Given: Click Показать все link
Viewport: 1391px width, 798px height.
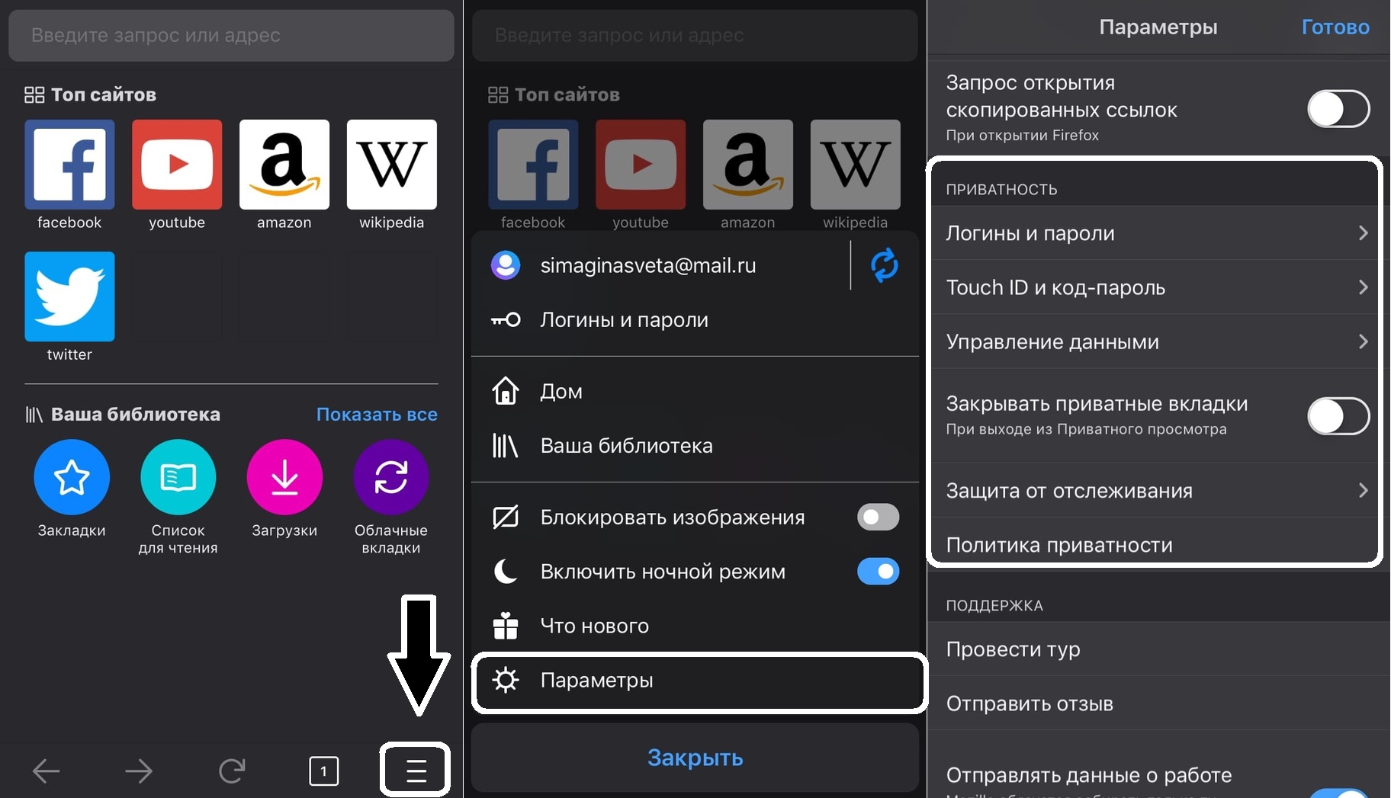Looking at the screenshot, I should tap(377, 414).
